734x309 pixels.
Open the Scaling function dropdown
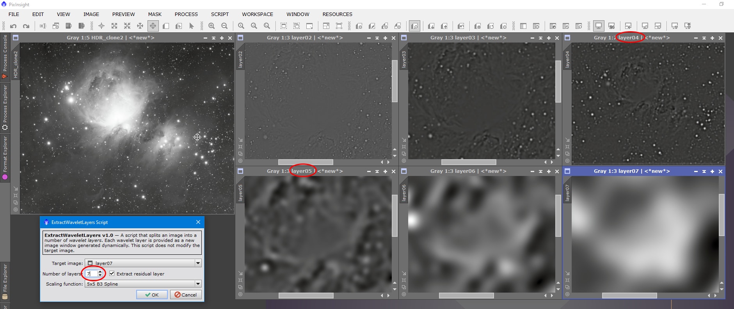(198, 284)
